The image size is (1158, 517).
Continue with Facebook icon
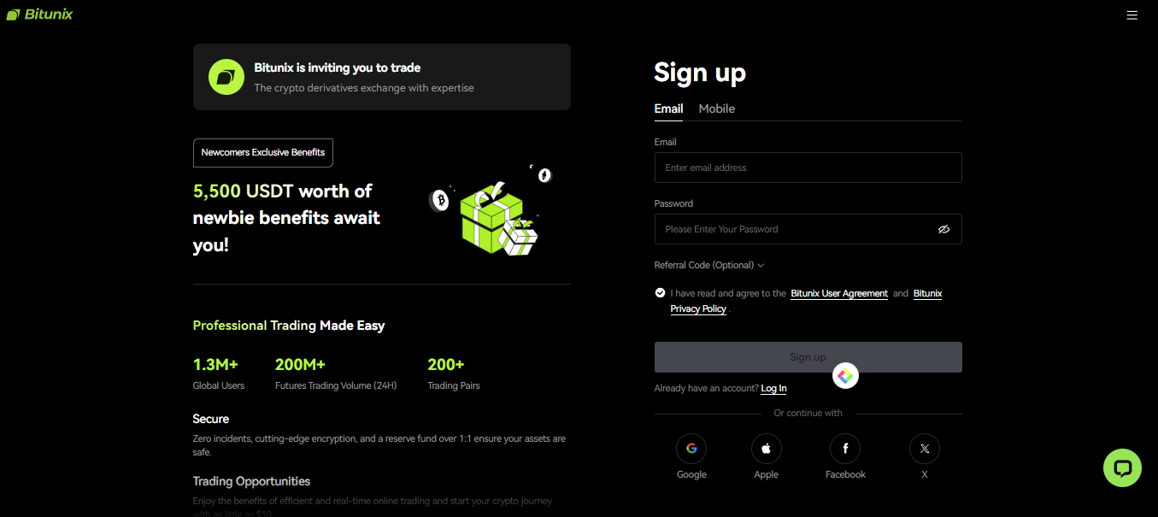pyautogui.click(x=845, y=448)
